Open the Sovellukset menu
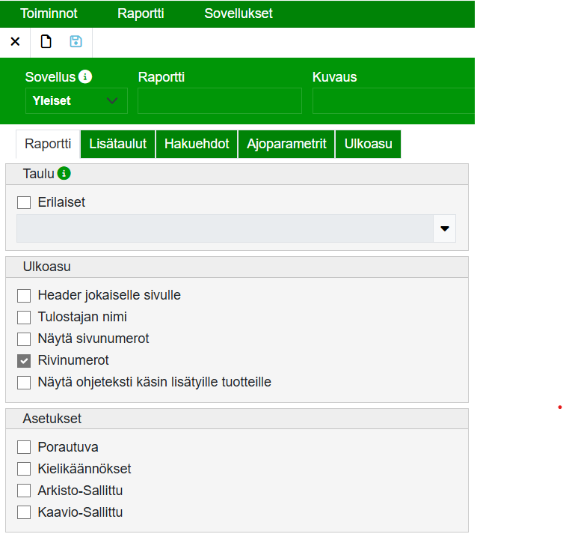Screen dimensions: 563x537 pyautogui.click(x=239, y=13)
